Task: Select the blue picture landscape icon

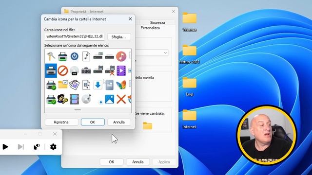Action: pyautogui.click(x=109, y=99)
